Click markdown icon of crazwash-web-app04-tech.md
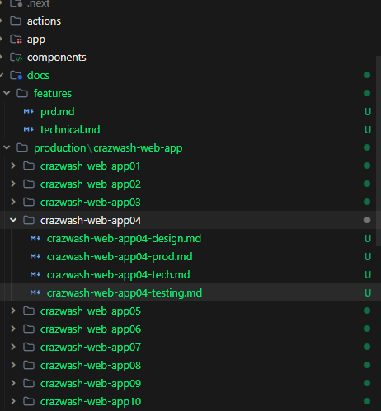 coord(35,274)
